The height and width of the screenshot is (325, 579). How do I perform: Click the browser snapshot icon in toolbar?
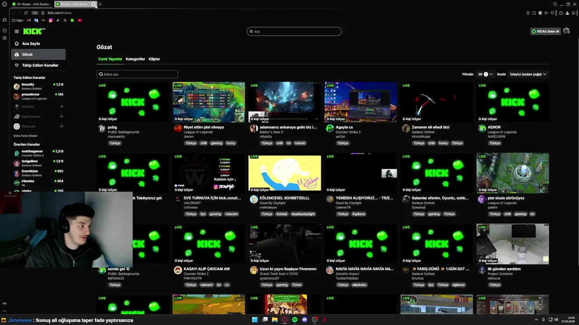[534, 13]
